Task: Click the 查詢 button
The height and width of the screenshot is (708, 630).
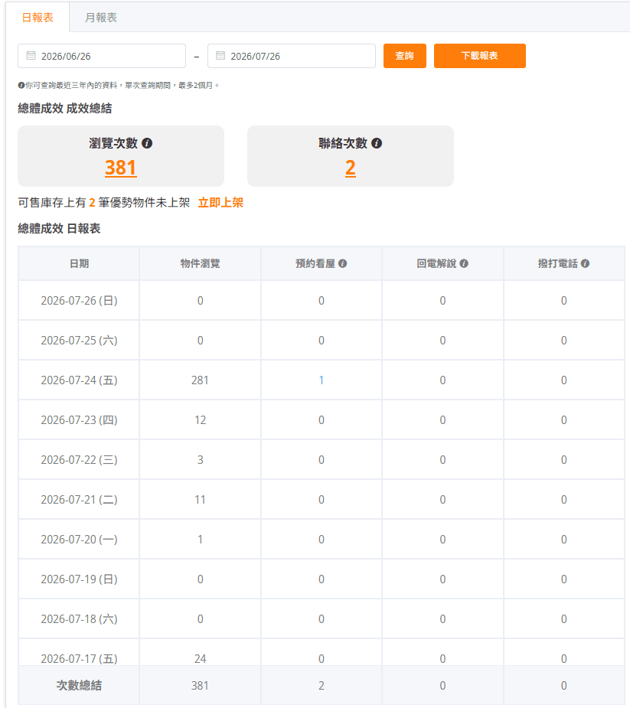Action: [x=405, y=56]
